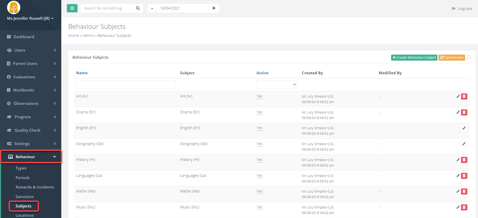Open Locations under Behaviour

[x=25, y=215]
